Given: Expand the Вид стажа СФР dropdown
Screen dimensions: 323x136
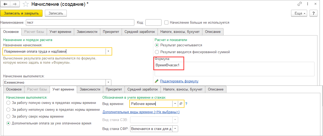Looking at the screenshot, I should point(175,129).
